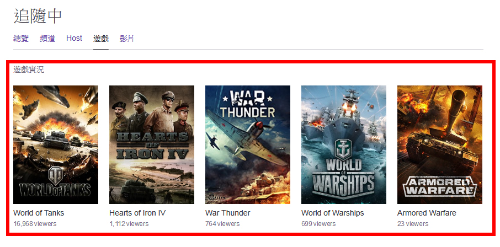The image size is (500, 247).
Task: Open the 頻道 tab
Action: (x=47, y=39)
